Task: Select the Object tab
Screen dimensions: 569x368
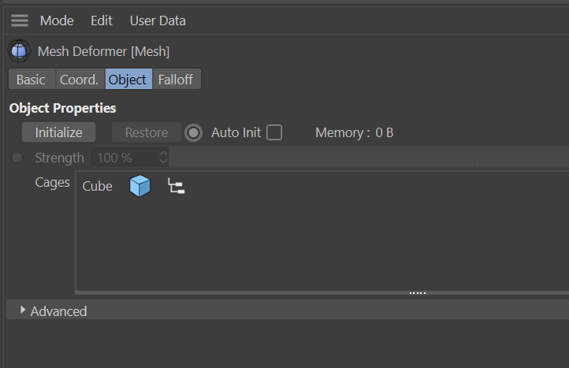Action: (x=128, y=80)
